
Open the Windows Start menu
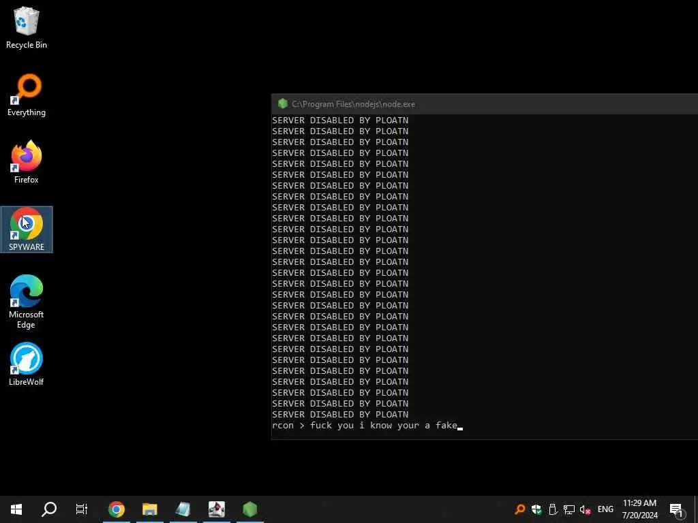tap(16, 509)
